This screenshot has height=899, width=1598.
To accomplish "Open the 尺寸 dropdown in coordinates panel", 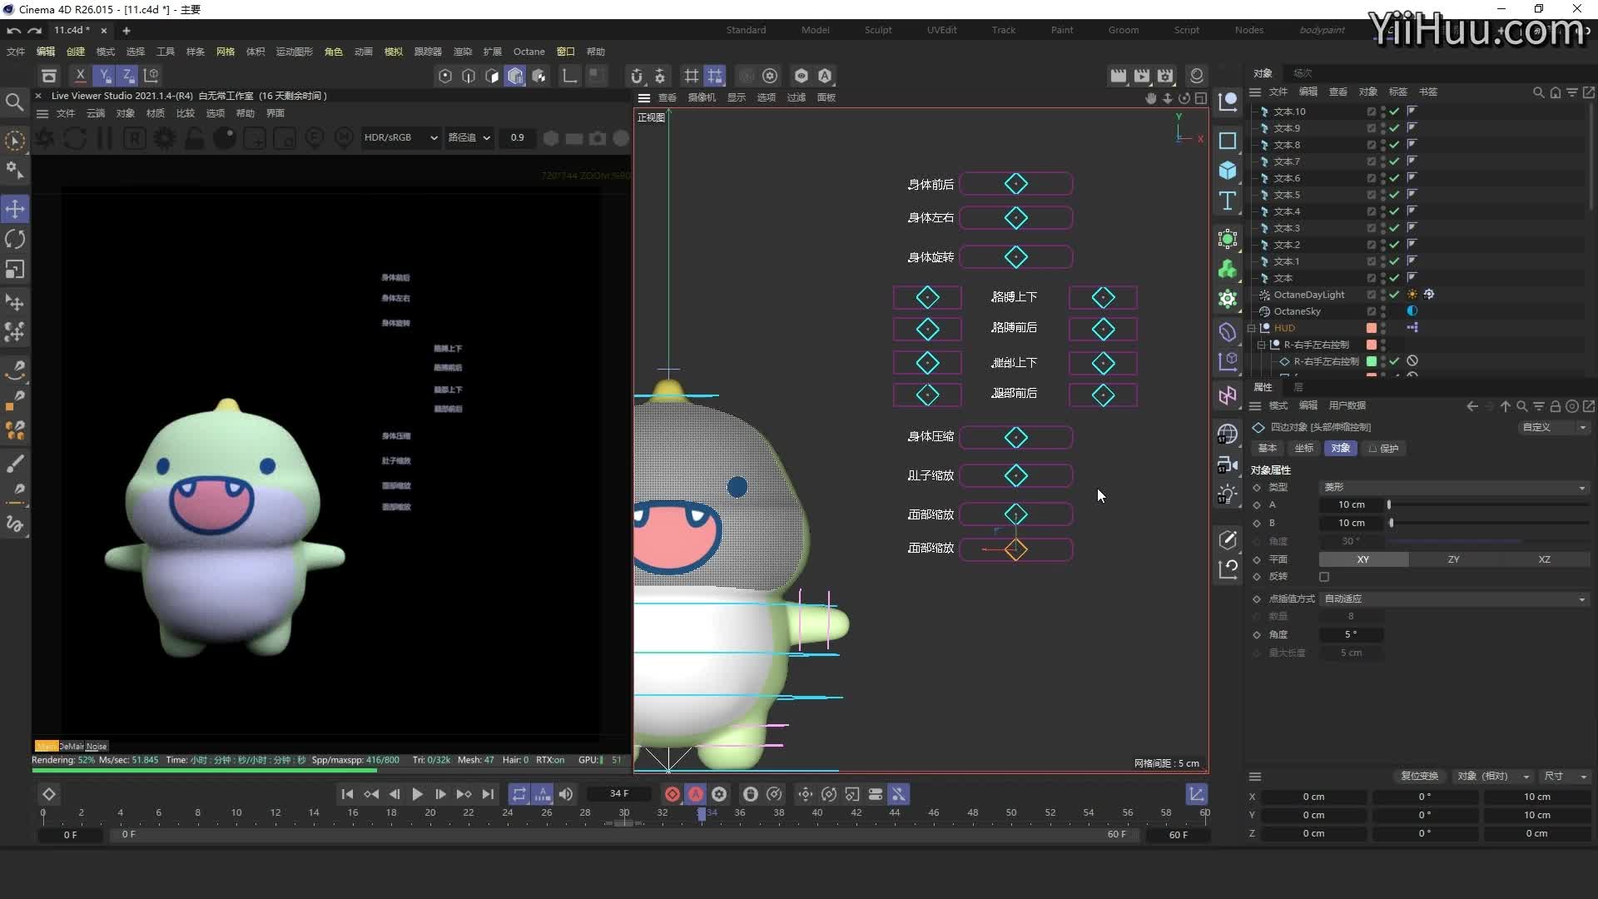I will point(1566,776).
